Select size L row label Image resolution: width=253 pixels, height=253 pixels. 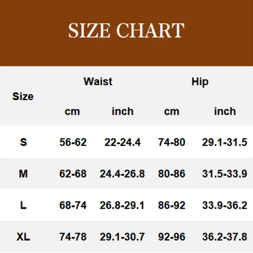[x=23, y=205]
